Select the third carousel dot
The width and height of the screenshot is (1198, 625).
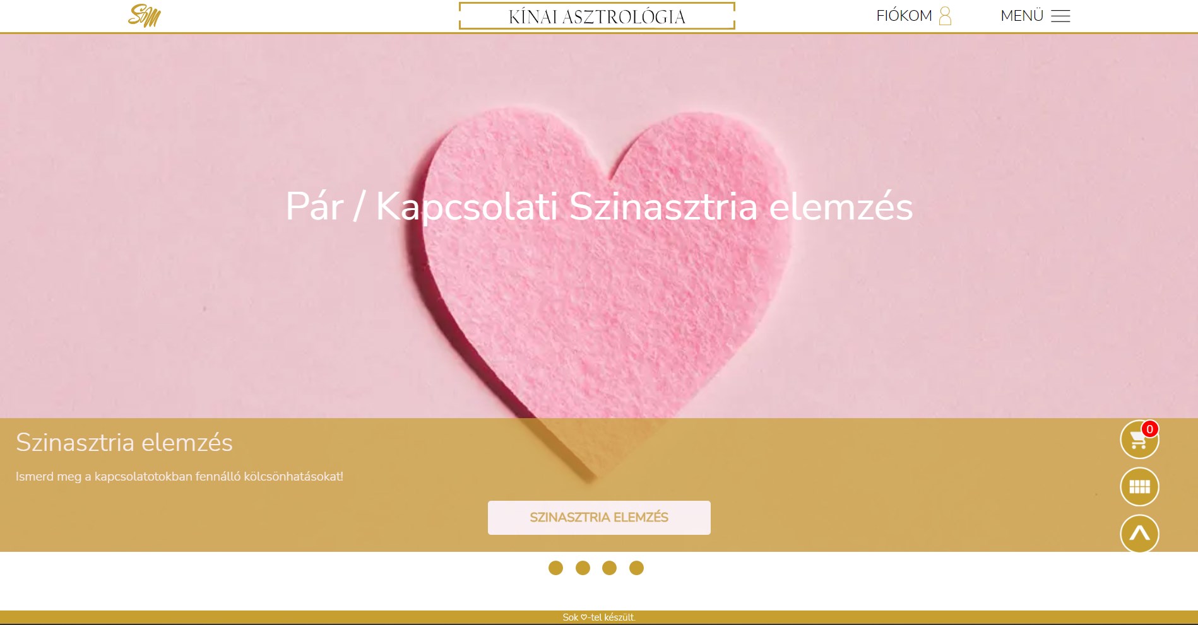(609, 568)
